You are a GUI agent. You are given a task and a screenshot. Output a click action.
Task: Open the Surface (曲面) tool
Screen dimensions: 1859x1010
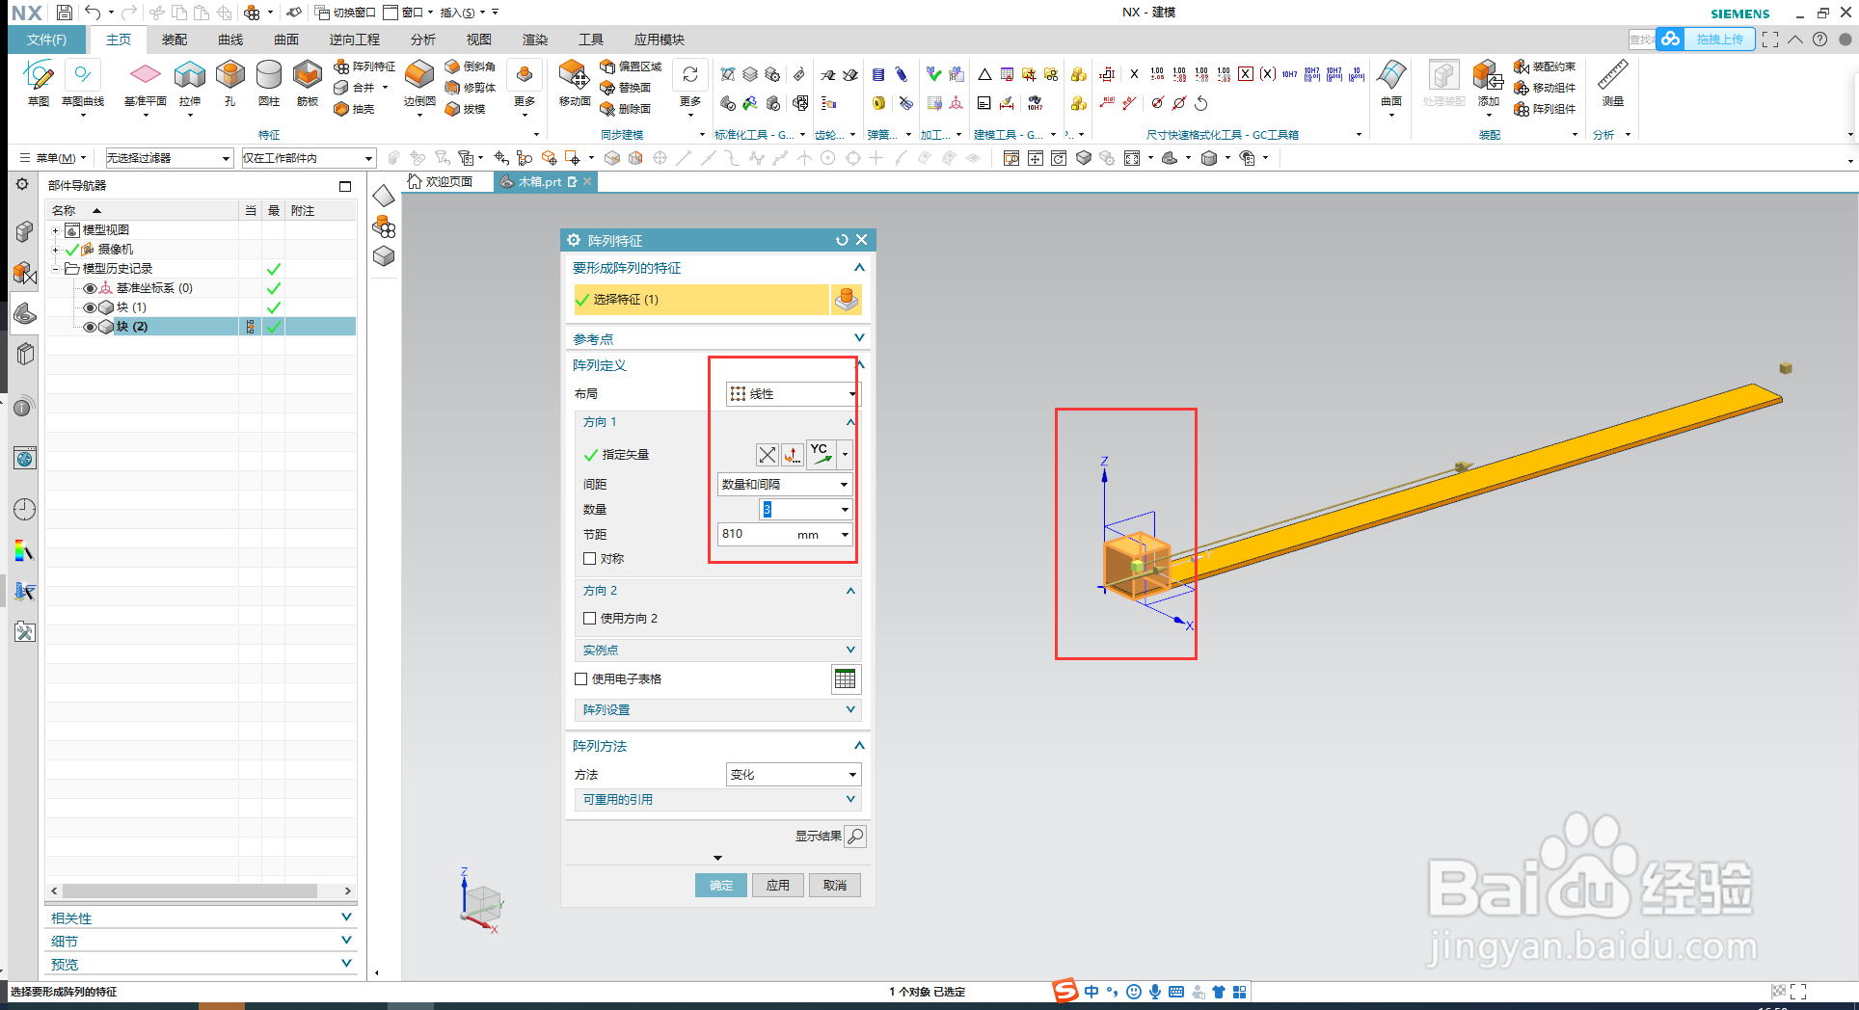[1391, 82]
